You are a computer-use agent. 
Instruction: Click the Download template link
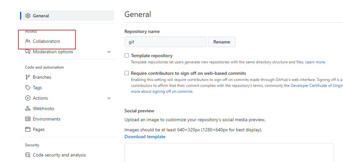(145, 137)
